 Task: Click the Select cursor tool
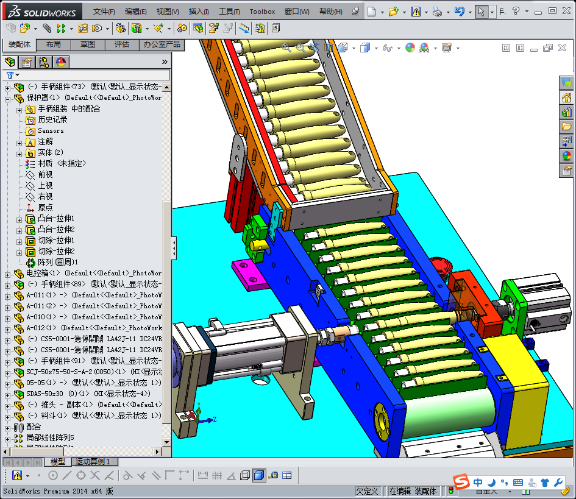coord(481,12)
